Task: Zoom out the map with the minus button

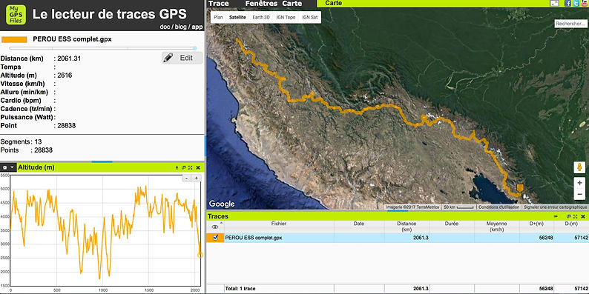Action: point(579,194)
